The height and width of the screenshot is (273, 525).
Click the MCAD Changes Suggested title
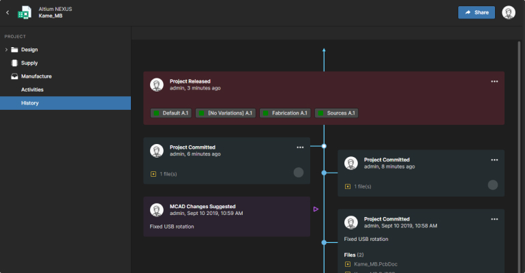point(202,207)
